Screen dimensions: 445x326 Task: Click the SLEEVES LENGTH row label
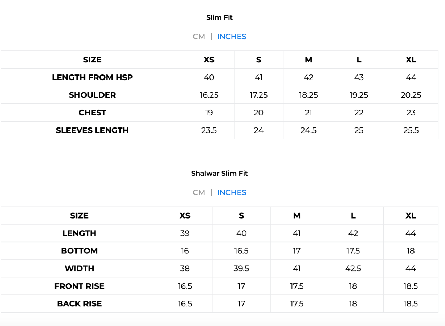tap(92, 130)
